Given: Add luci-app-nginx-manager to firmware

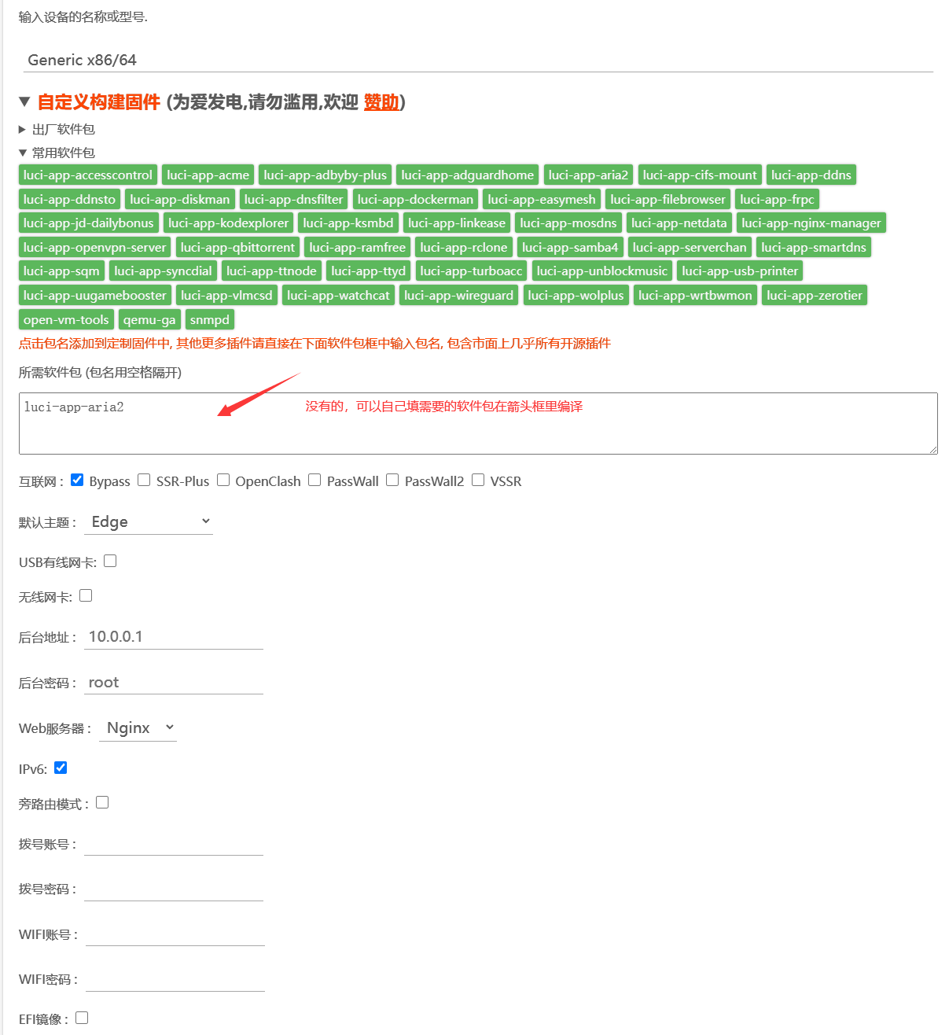Looking at the screenshot, I should click(x=811, y=223).
